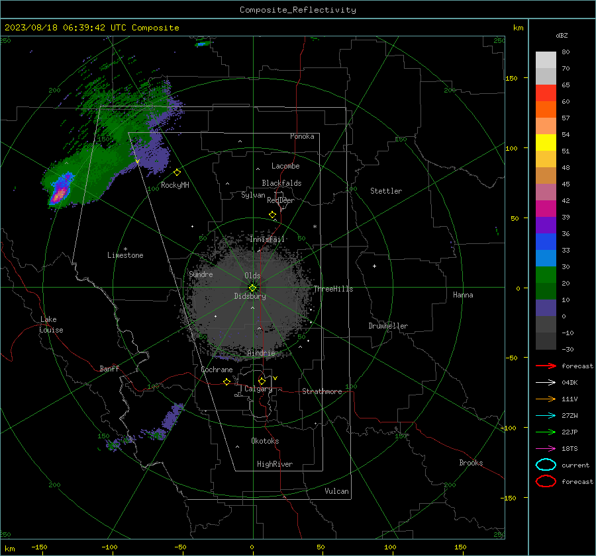
Task: Click the HighRiver city label
Action: click(x=275, y=464)
